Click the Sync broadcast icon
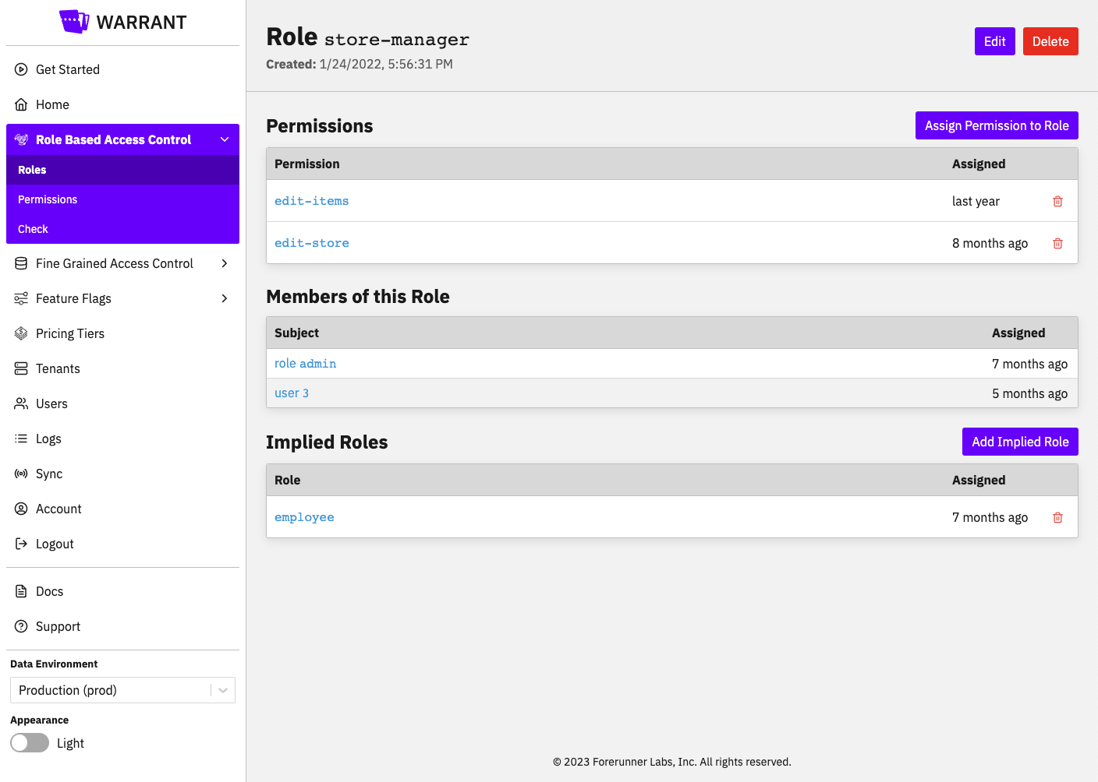The width and height of the screenshot is (1098, 782). pos(21,474)
